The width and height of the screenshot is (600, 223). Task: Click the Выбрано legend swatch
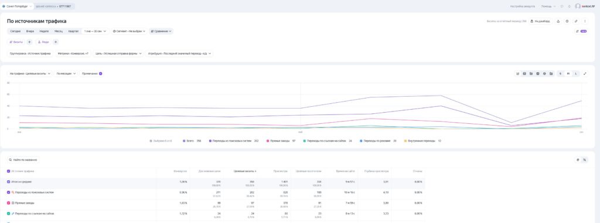point(151,141)
